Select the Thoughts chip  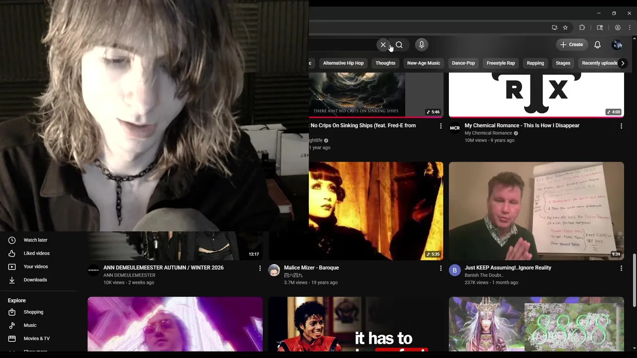click(385, 63)
